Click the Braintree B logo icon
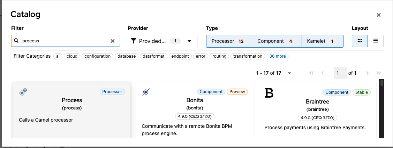 pos(269,93)
